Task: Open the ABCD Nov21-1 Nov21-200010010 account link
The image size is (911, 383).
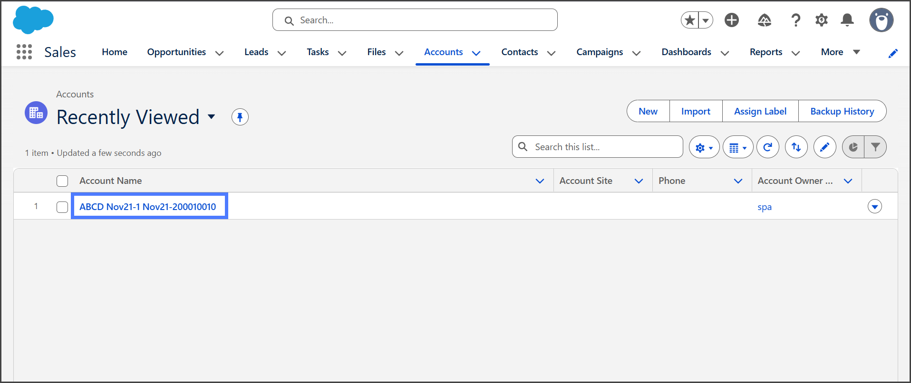Action: (x=147, y=207)
